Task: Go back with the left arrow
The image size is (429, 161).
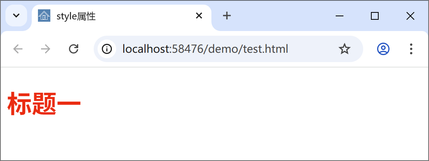Action: pyautogui.click(x=18, y=49)
